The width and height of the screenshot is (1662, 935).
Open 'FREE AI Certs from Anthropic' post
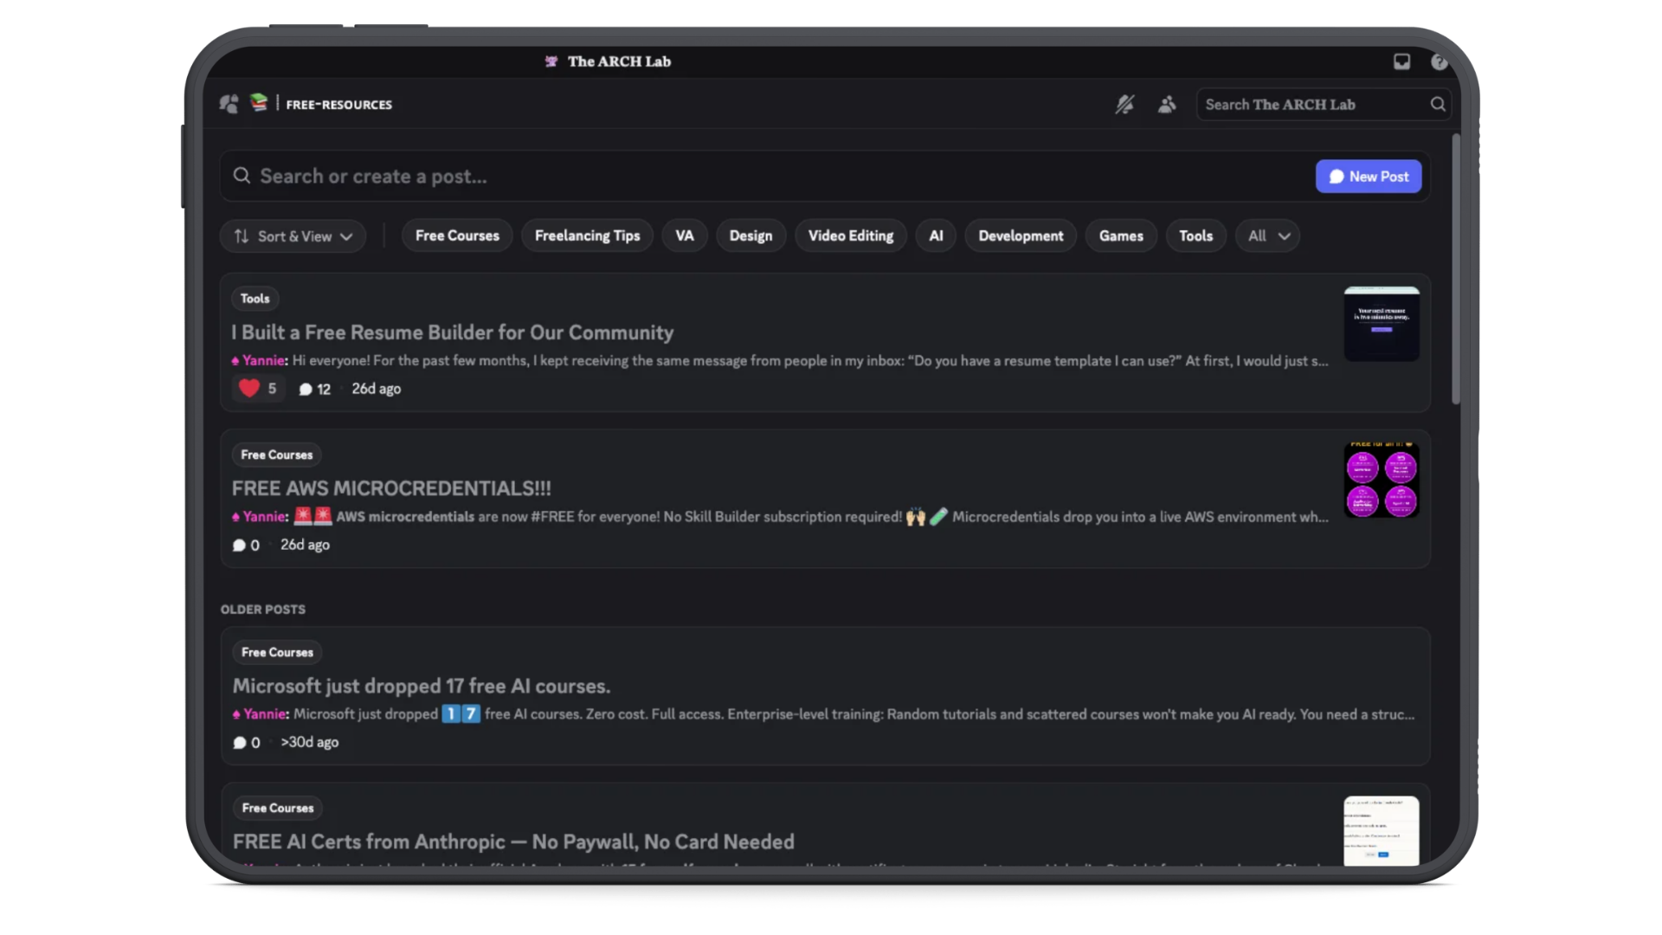click(x=513, y=841)
